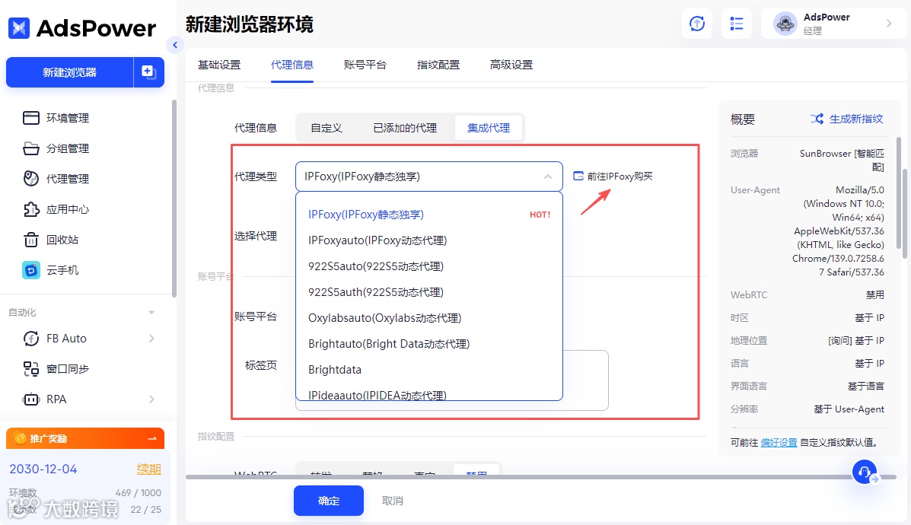This screenshot has width=911, height=525.
Task: Open 应用中心 puzzle item
Action: pyautogui.click(x=68, y=209)
